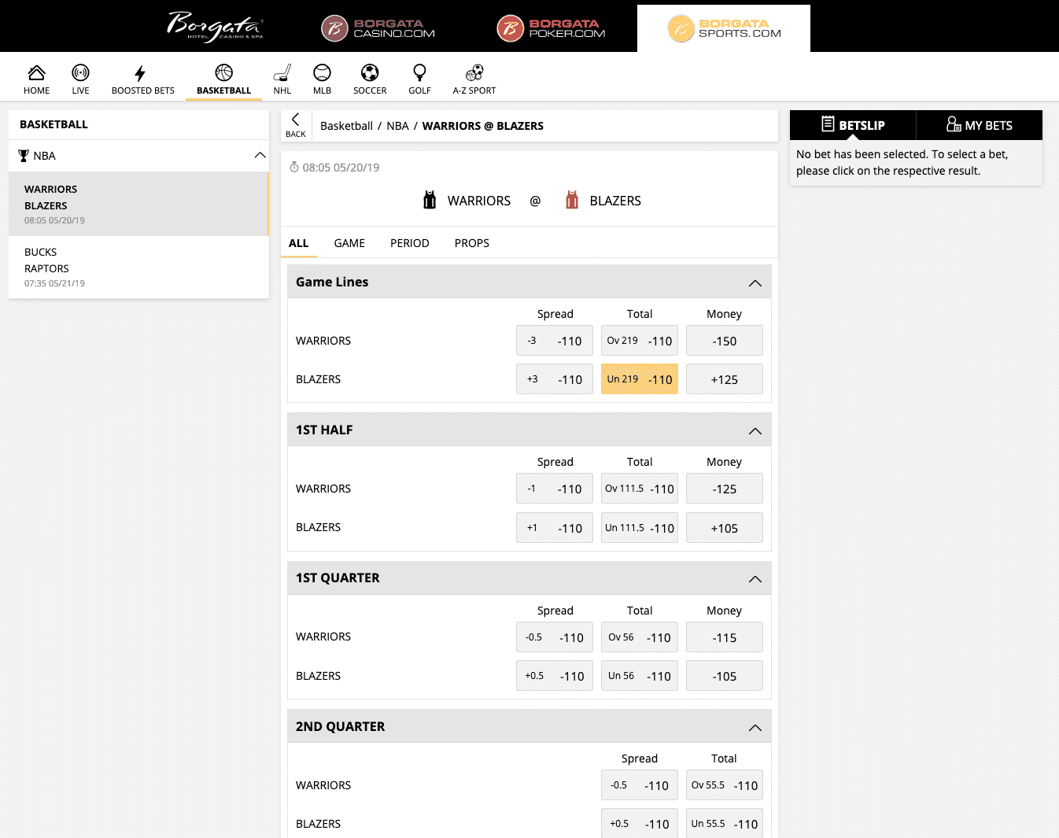Click NBA trophy icon in sidebar
The image size is (1059, 838).
point(24,156)
